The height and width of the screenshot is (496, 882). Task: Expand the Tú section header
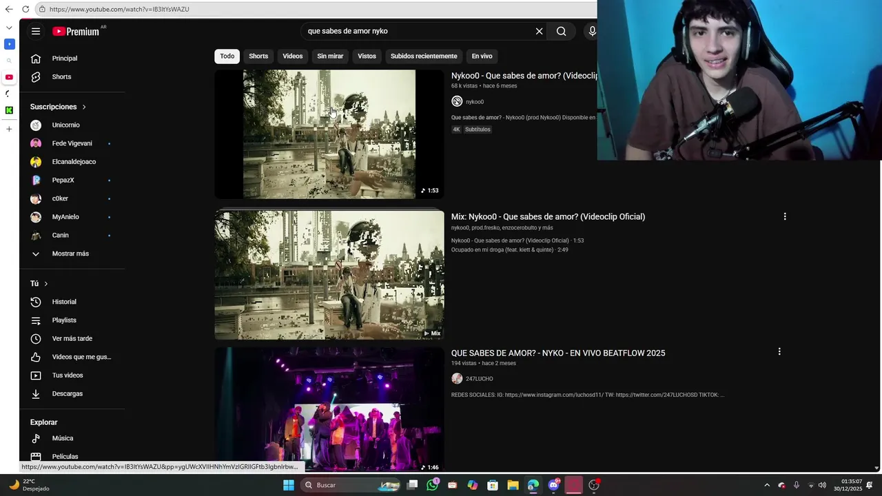coord(39,284)
